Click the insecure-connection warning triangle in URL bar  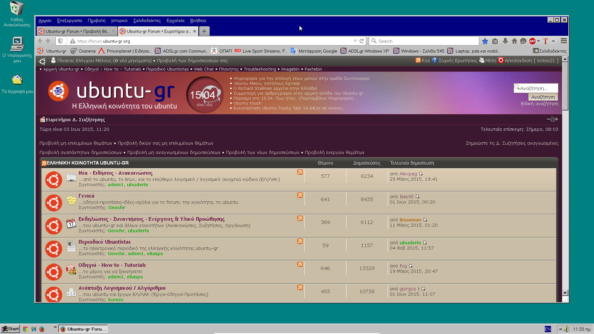pyautogui.click(x=73, y=41)
